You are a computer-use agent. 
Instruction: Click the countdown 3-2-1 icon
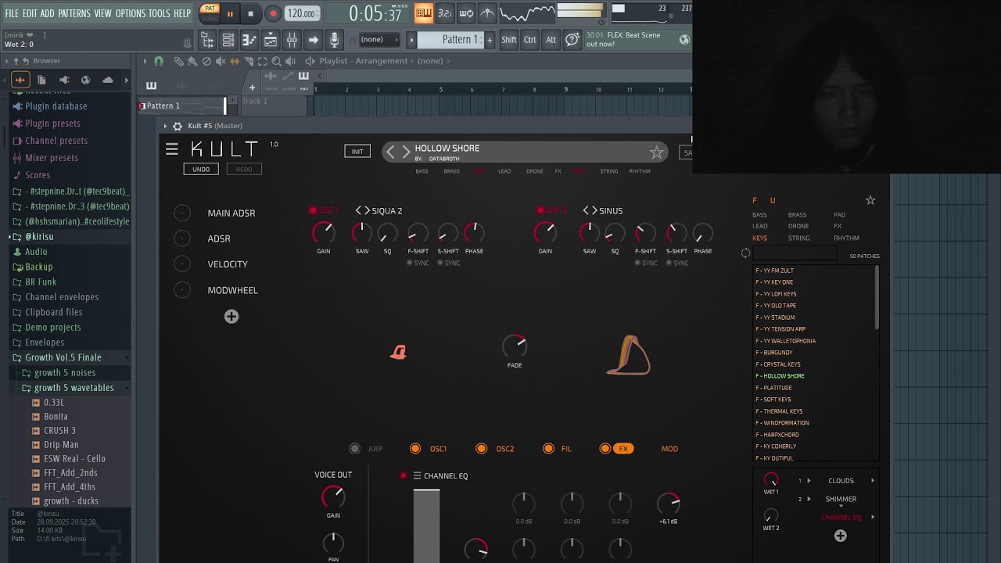(x=444, y=13)
